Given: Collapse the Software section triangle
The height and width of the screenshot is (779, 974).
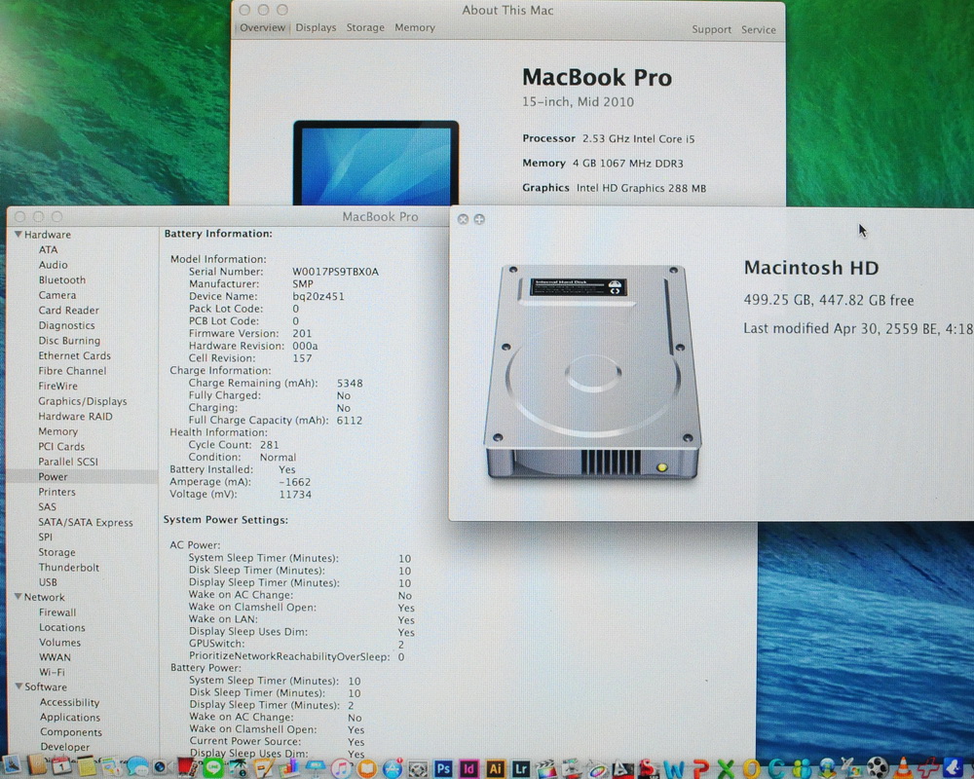Looking at the screenshot, I should click(x=19, y=686).
